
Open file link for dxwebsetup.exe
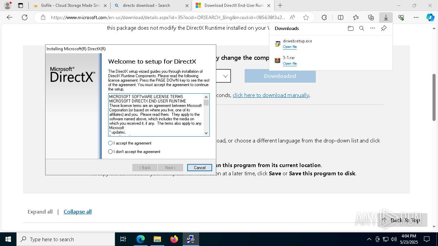tap(290, 47)
